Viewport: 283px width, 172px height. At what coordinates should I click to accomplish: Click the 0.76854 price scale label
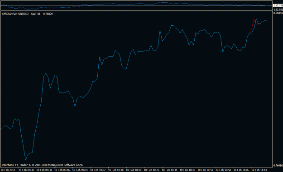click(278, 13)
